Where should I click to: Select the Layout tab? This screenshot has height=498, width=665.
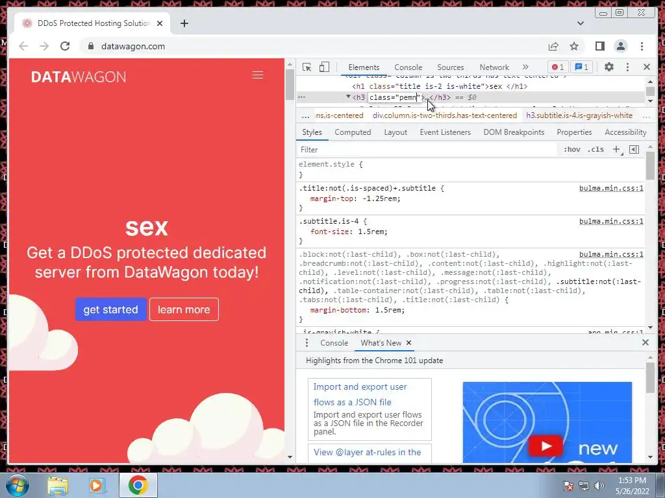[x=395, y=132]
